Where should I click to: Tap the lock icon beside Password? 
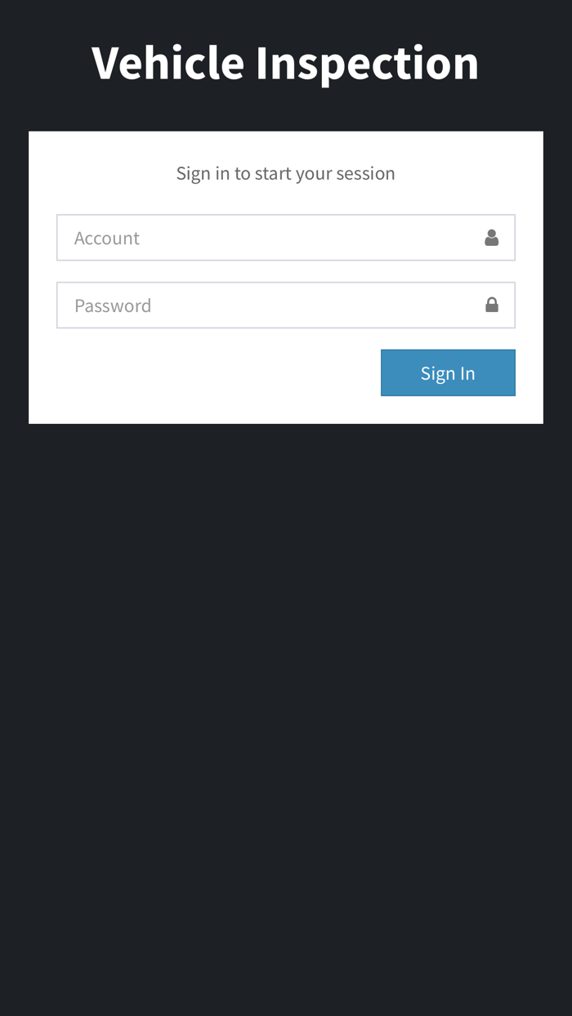(491, 305)
